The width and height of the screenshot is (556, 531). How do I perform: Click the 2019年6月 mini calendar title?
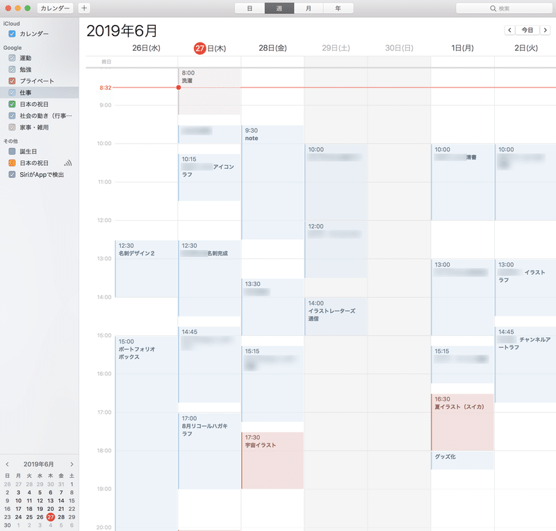coord(39,464)
